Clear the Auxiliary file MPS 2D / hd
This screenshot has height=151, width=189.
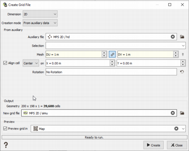click(172, 37)
